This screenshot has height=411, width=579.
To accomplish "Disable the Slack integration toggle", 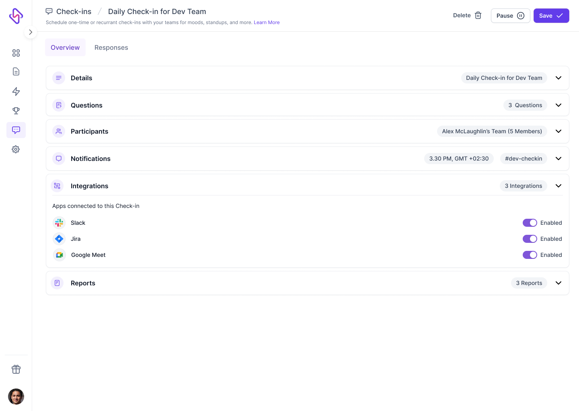I will 530,223.
